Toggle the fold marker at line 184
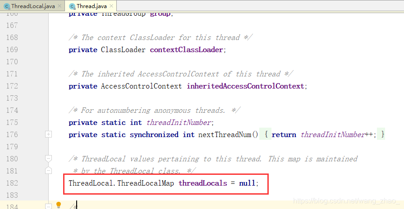The image size is (404, 209). (48, 206)
